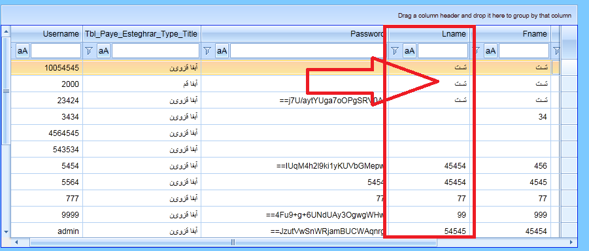
Task: Click the Fname filter text box
Action: pyautogui.click(x=524, y=51)
